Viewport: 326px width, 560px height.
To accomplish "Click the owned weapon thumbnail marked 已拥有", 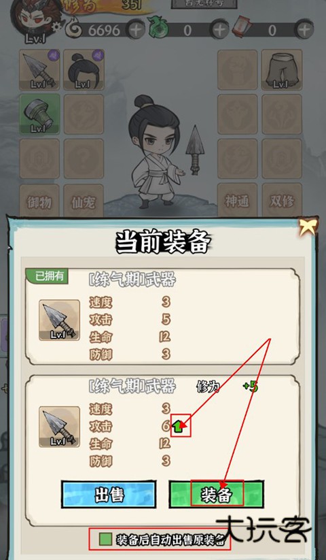I will 59,320.
